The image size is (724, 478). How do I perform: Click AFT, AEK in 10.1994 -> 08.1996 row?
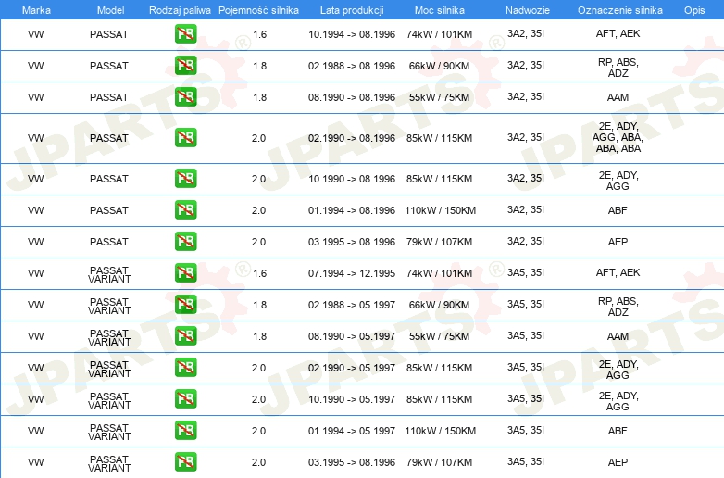click(618, 33)
